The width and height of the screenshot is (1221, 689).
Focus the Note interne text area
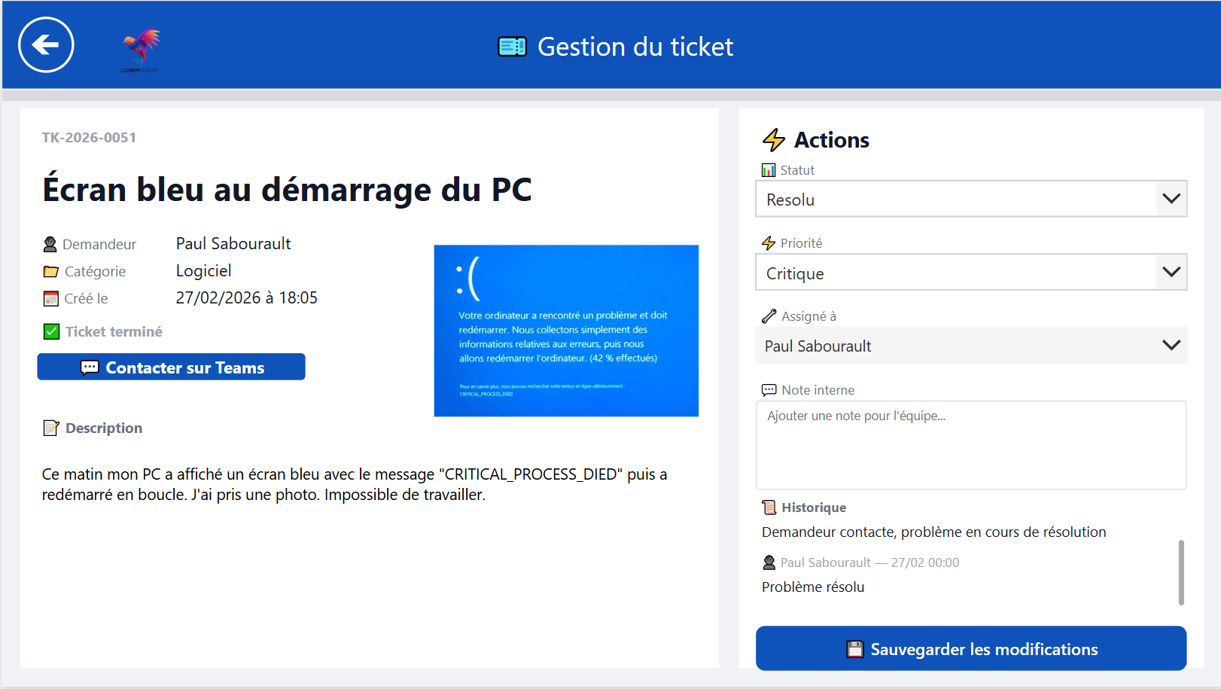970,445
